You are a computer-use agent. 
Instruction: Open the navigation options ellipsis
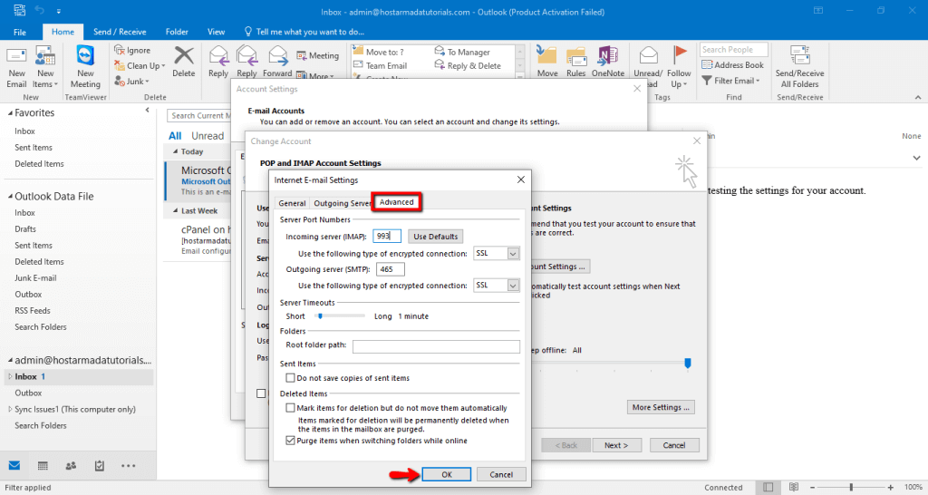(x=129, y=466)
